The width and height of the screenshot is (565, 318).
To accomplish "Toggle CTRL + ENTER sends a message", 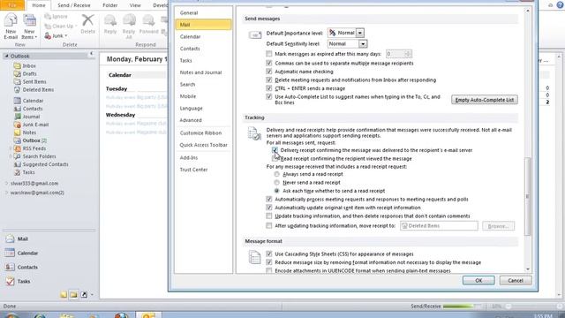I will coord(268,88).
